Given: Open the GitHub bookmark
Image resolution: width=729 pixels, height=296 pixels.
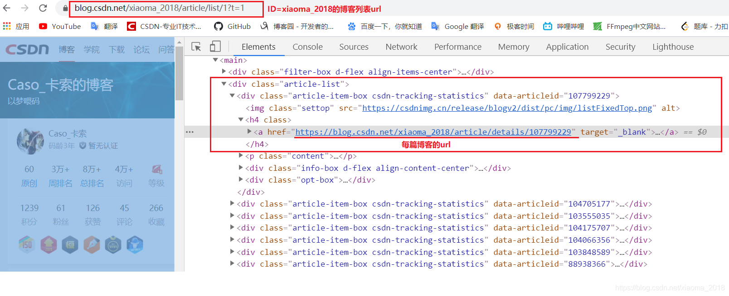Looking at the screenshot, I should tap(233, 26).
